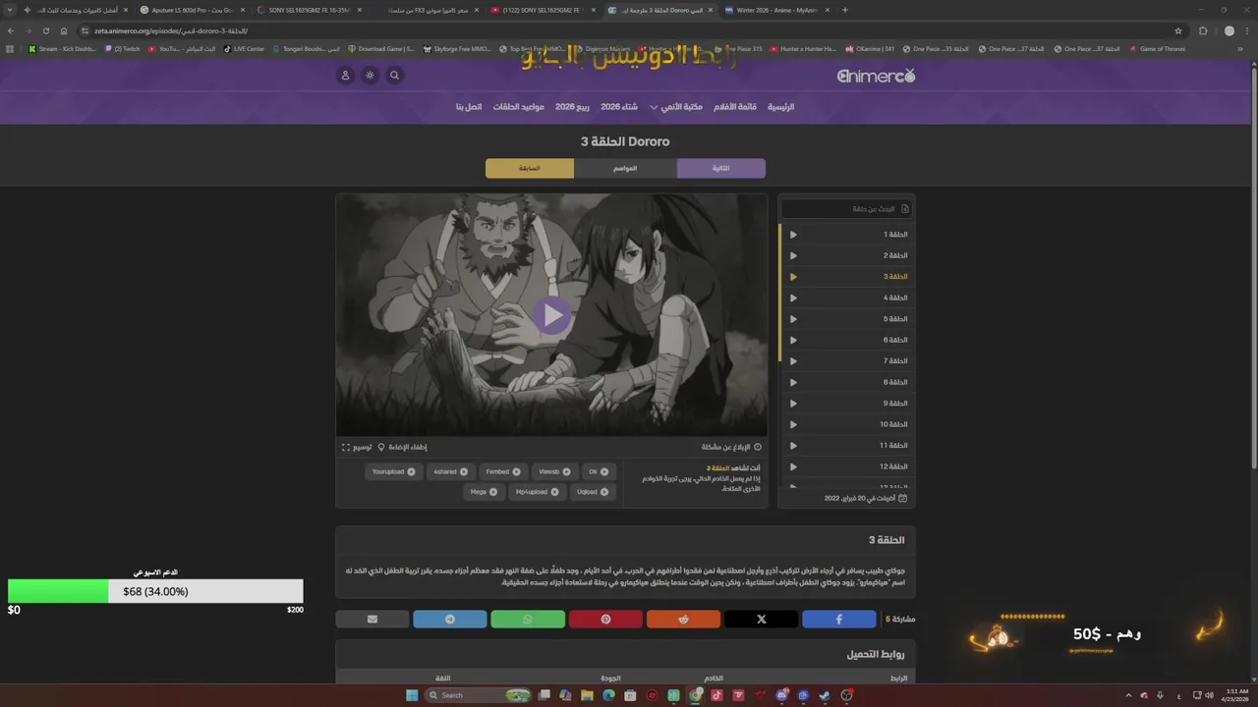The height and width of the screenshot is (707, 1258).
Task: Open the Windows Start menu
Action: (413, 695)
